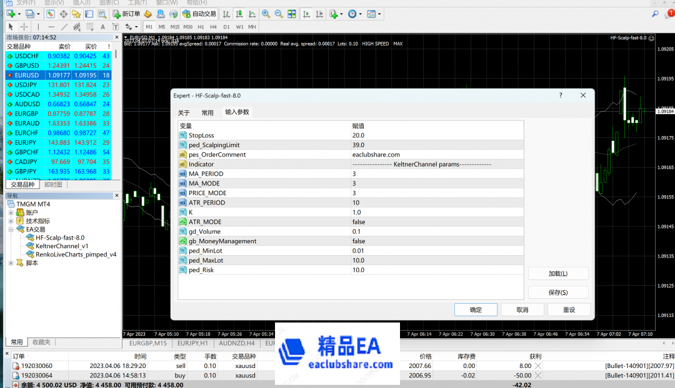The width and height of the screenshot is (675, 388).
Task: Collapse the EA交易 tree node
Action: (11, 229)
